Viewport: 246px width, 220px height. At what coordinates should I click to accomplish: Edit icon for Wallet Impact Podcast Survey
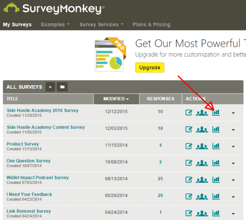pos(189,180)
